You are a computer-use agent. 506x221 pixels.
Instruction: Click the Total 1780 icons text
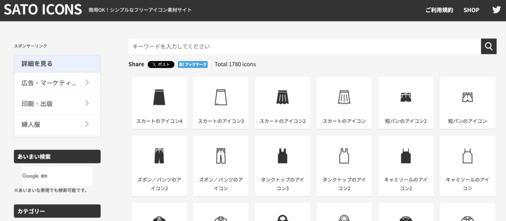[235, 64]
